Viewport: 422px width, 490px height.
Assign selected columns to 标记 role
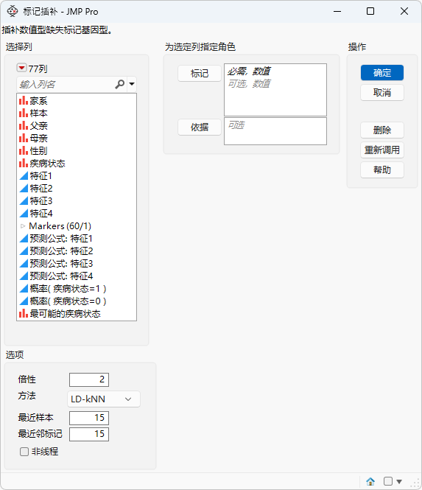pos(200,74)
